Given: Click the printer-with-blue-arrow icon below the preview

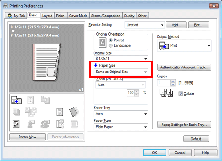Looking at the screenshot, I should pos(16,100).
